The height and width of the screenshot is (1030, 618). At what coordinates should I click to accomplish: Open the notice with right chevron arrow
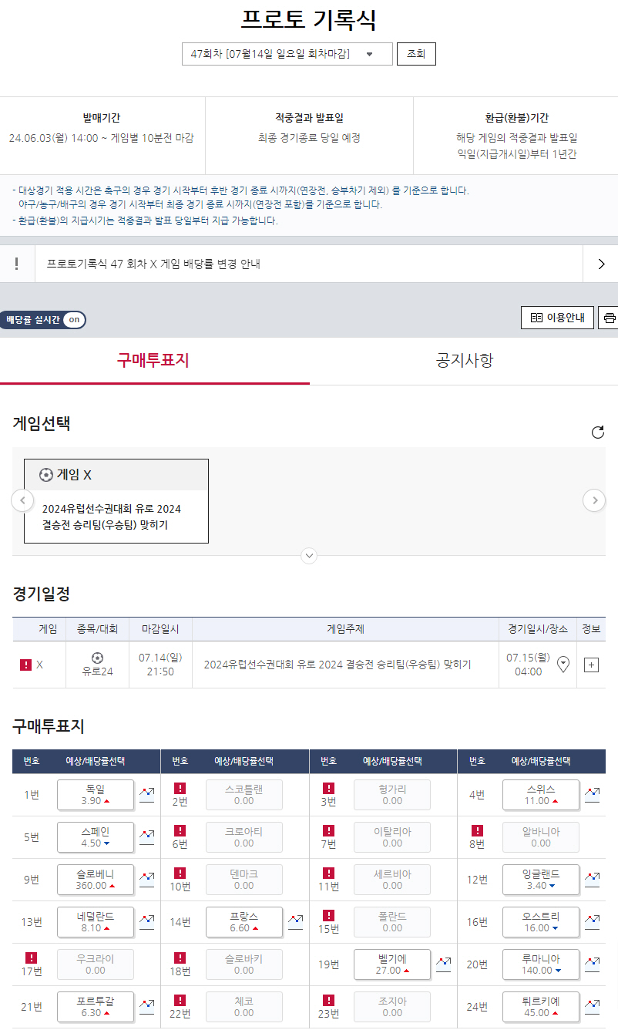602,264
